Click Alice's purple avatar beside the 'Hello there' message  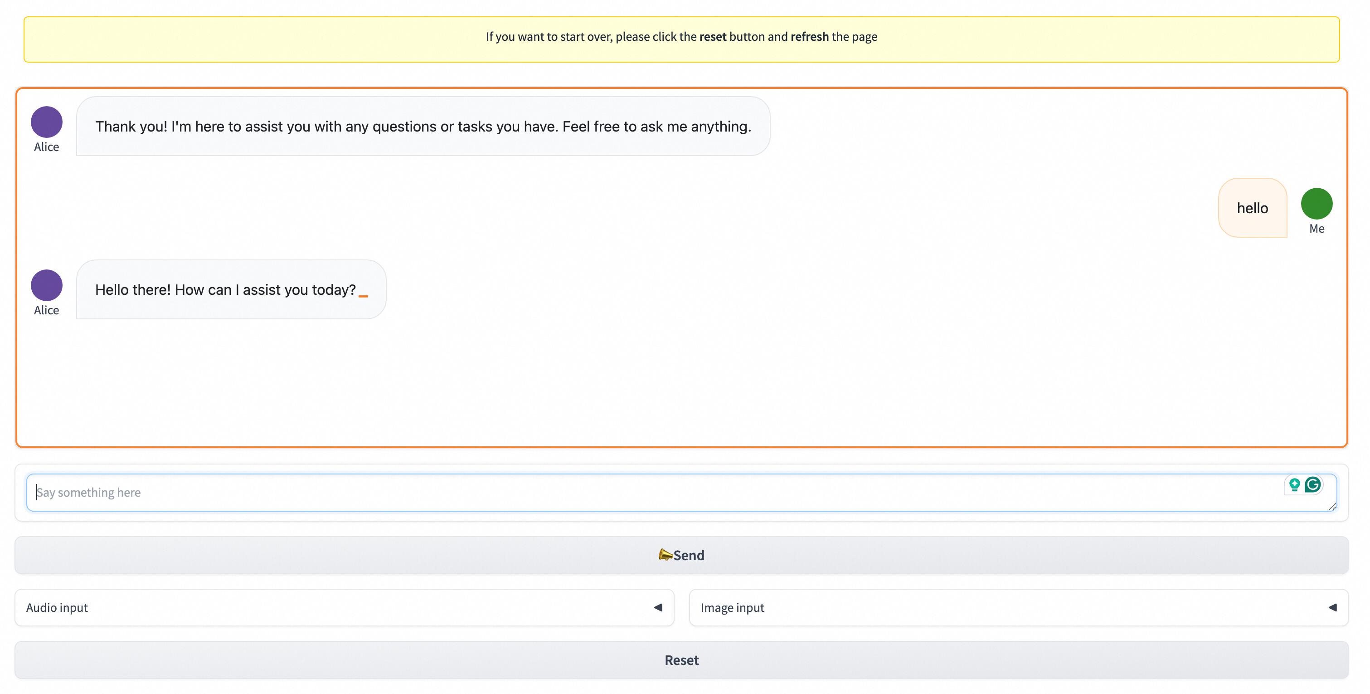(x=46, y=285)
